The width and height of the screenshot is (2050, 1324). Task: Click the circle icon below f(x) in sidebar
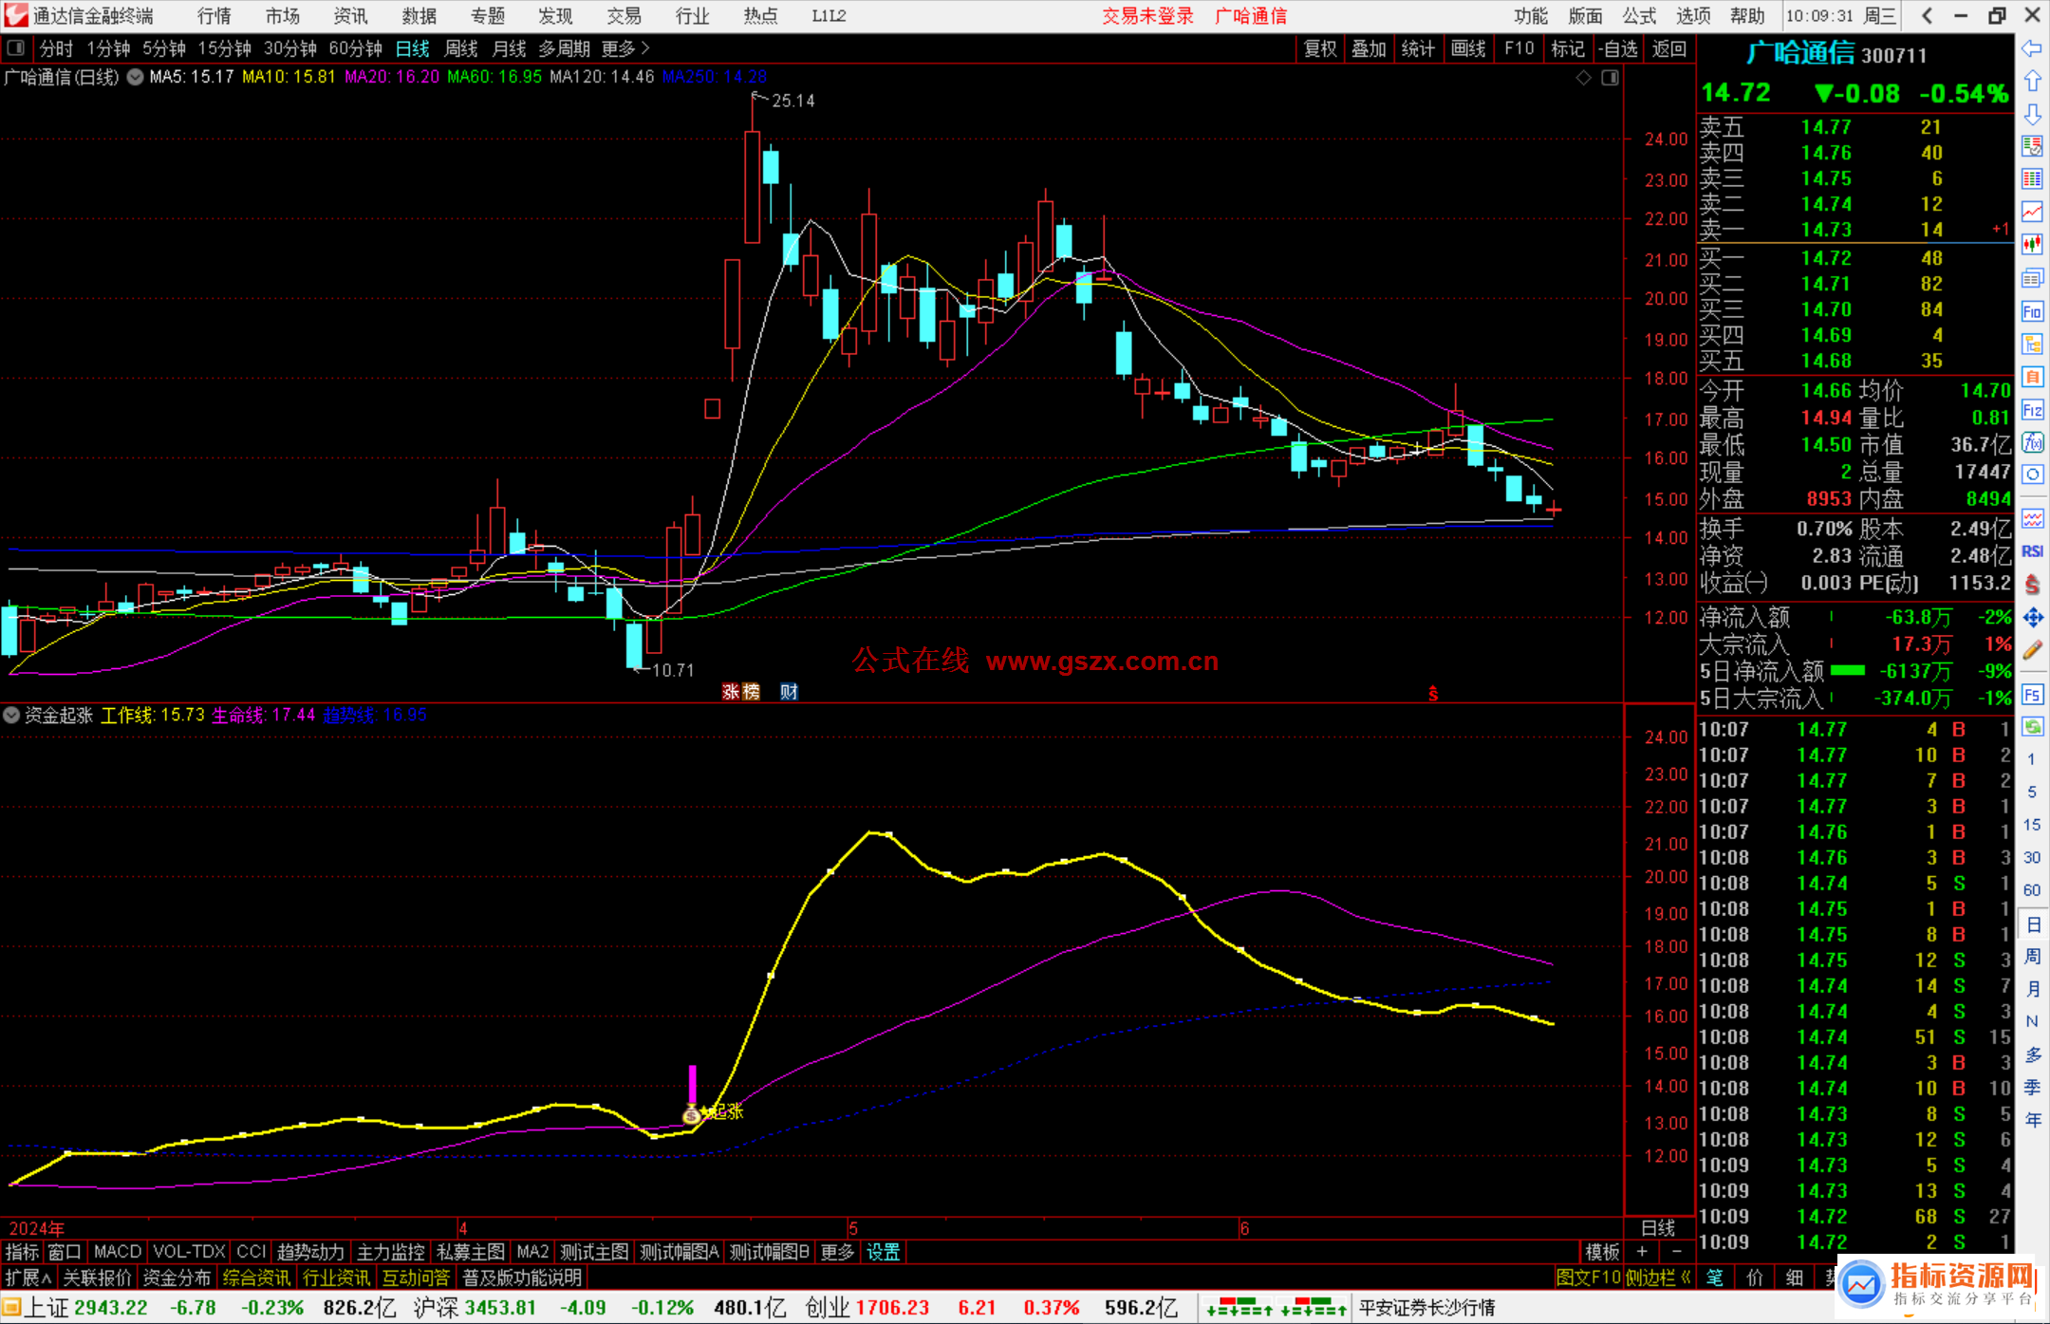2032,475
